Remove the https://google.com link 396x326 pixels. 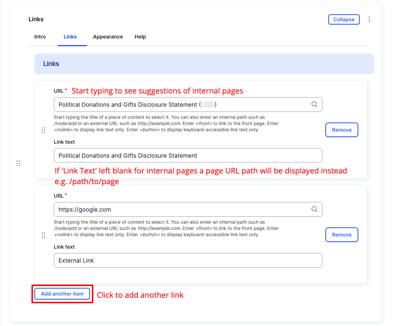pyautogui.click(x=341, y=235)
